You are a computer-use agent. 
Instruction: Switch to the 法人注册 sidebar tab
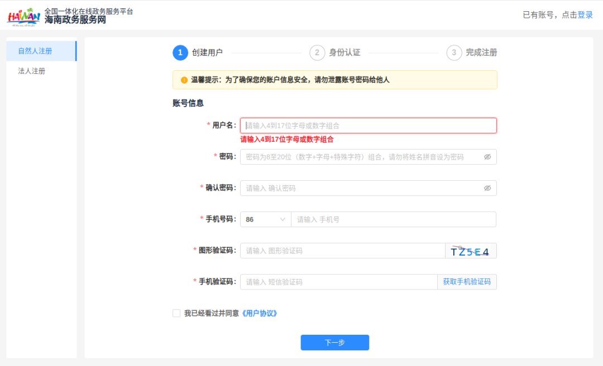[x=31, y=71]
